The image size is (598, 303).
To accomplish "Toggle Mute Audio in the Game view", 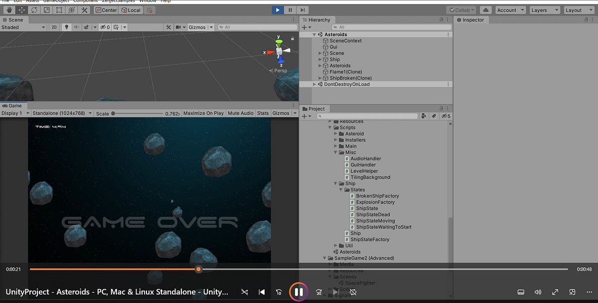I will (x=241, y=113).
